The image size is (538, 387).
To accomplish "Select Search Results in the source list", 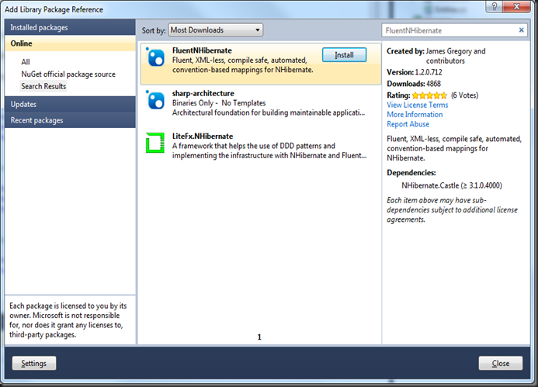I will (43, 86).
